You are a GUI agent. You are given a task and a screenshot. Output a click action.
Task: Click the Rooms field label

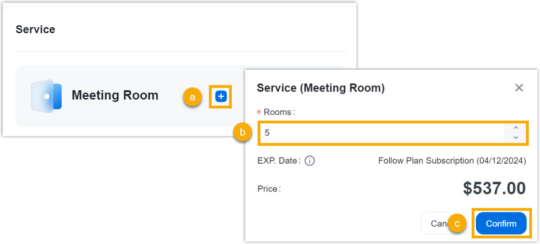pyautogui.click(x=279, y=112)
